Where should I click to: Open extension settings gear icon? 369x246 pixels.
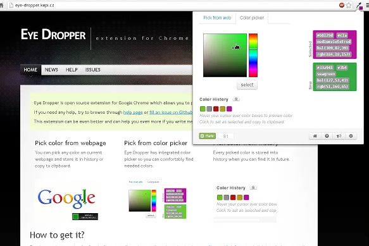(x=351, y=136)
